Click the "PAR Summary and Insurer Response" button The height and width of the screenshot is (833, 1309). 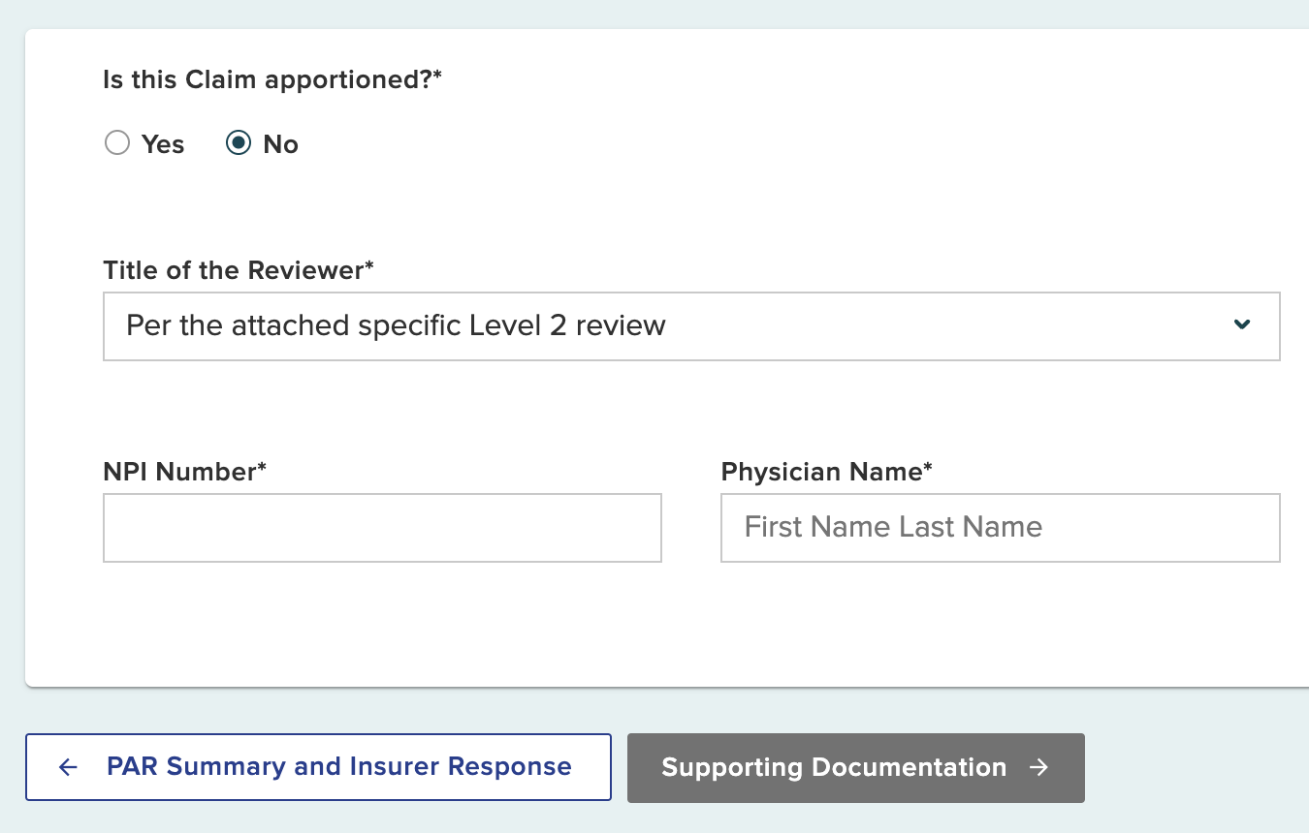click(318, 766)
